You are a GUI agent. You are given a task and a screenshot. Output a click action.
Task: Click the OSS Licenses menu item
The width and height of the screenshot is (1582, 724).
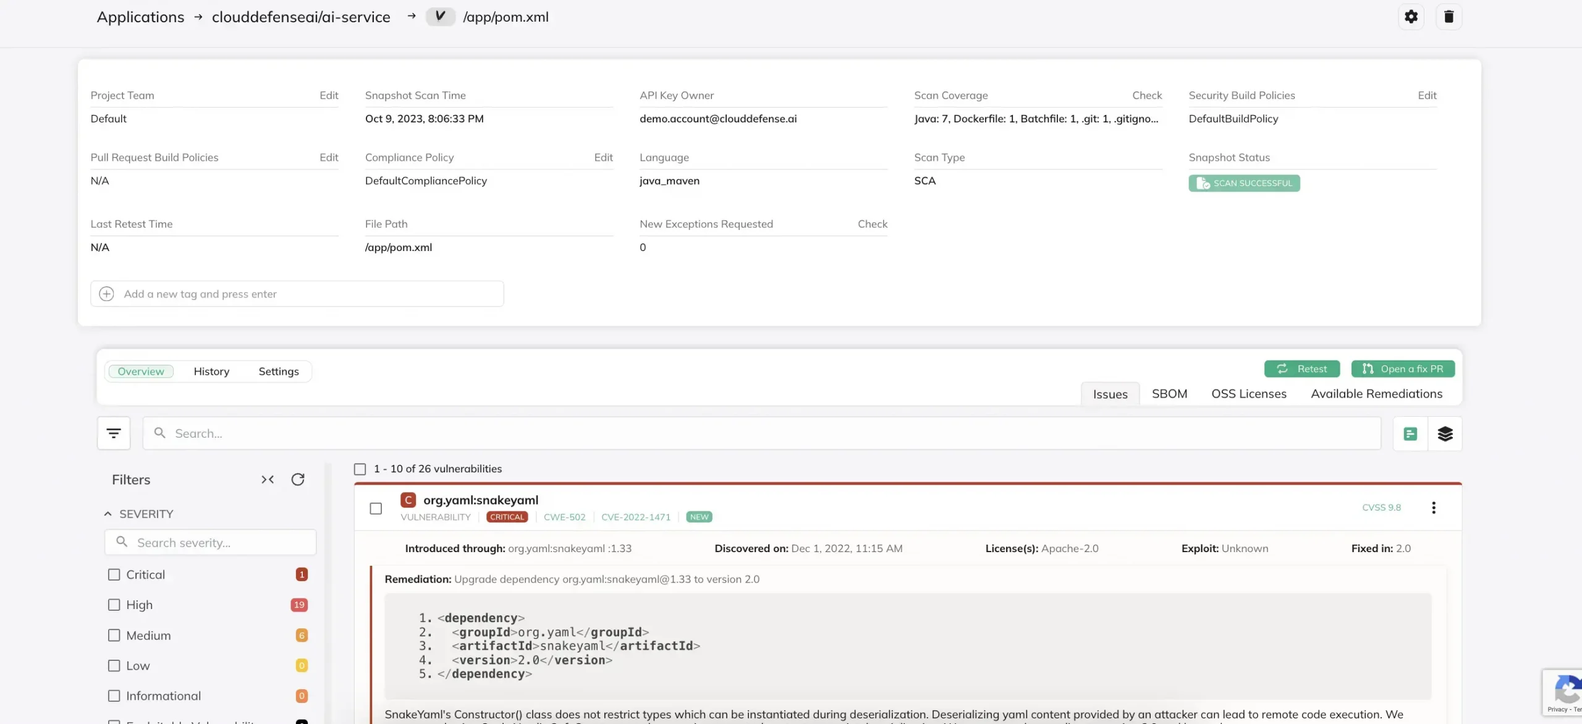click(1249, 394)
